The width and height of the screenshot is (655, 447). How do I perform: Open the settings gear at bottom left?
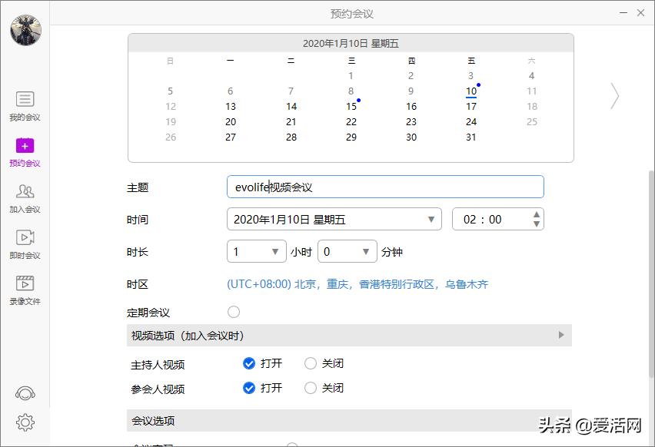pos(25,422)
